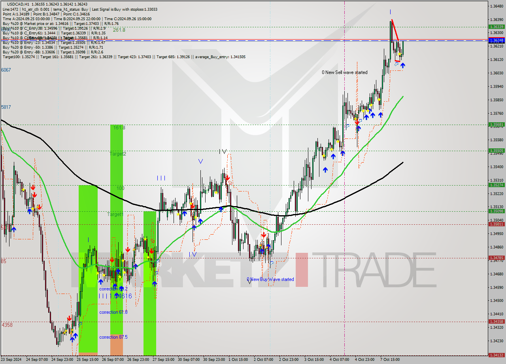
Task: Click the green price tag 1.35505
Action: (497, 150)
